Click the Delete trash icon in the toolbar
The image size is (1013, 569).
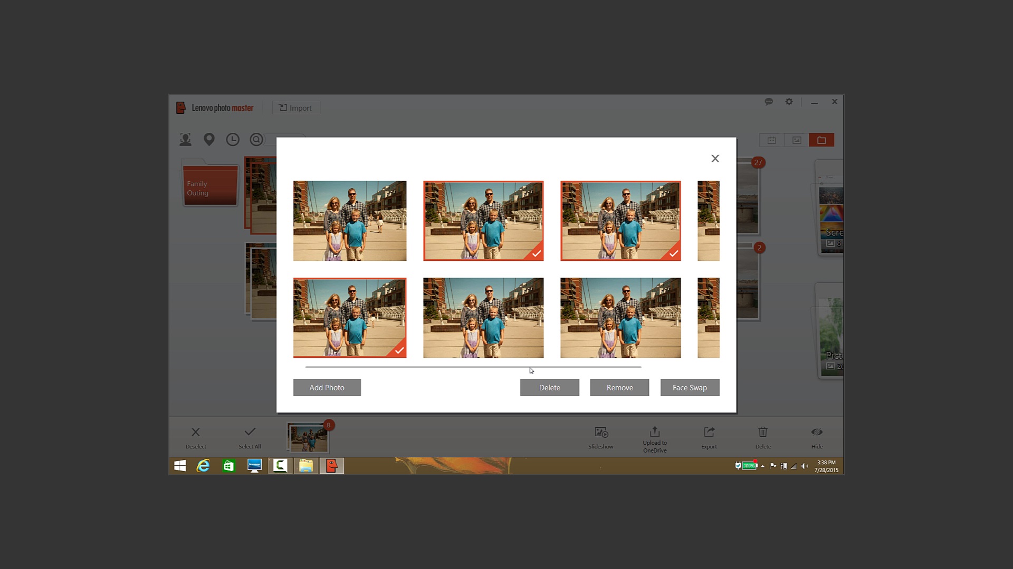[x=762, y=436]
